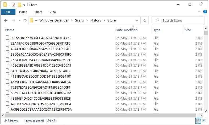209x125 pixels.
Task: Click the horizontal scrollbar left arrow
Action: coord(3,115)
